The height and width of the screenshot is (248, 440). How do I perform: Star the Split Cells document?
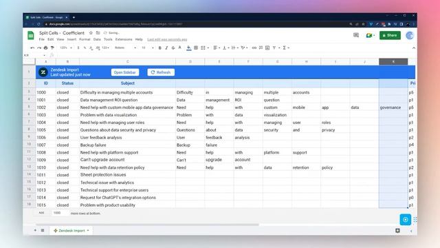click(91, 33)
